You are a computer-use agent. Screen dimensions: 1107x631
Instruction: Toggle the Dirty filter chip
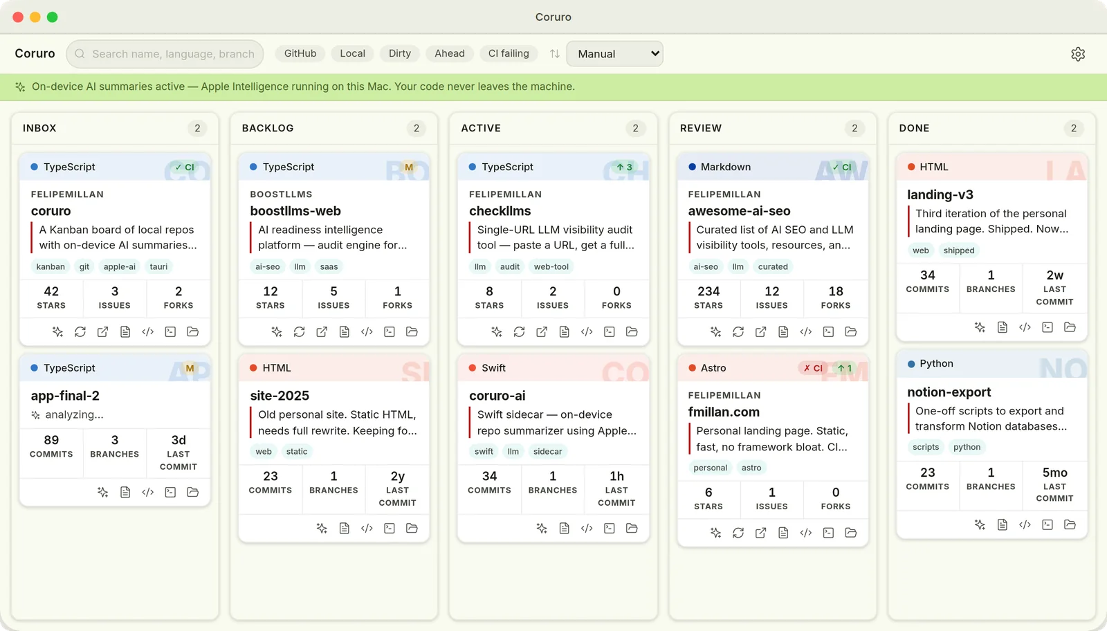399,53
